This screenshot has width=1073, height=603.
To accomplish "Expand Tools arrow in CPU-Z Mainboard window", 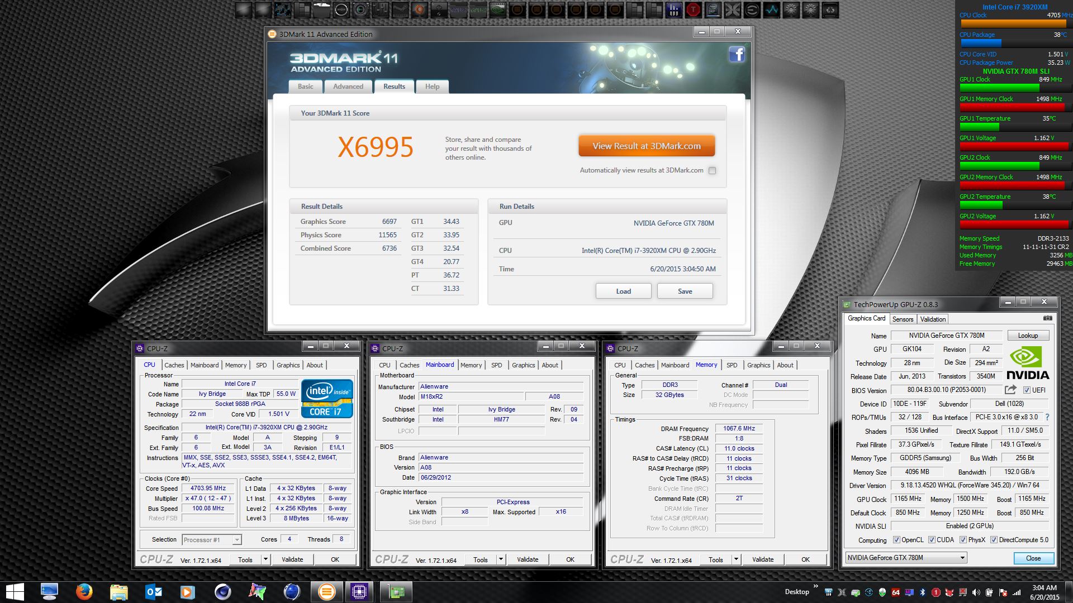I will [501, 559].
